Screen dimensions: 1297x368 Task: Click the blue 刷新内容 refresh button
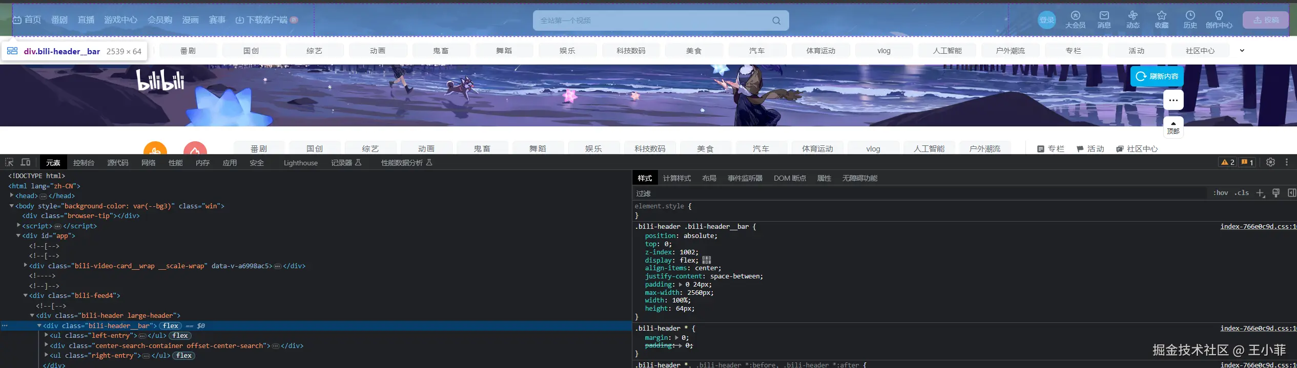(1157, 76)
